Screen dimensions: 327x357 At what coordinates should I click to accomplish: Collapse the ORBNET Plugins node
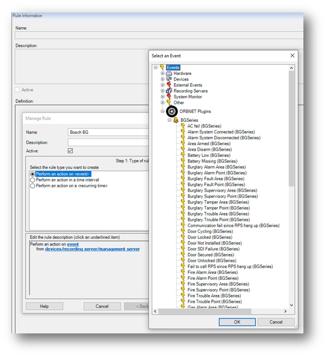click(162, 111)
